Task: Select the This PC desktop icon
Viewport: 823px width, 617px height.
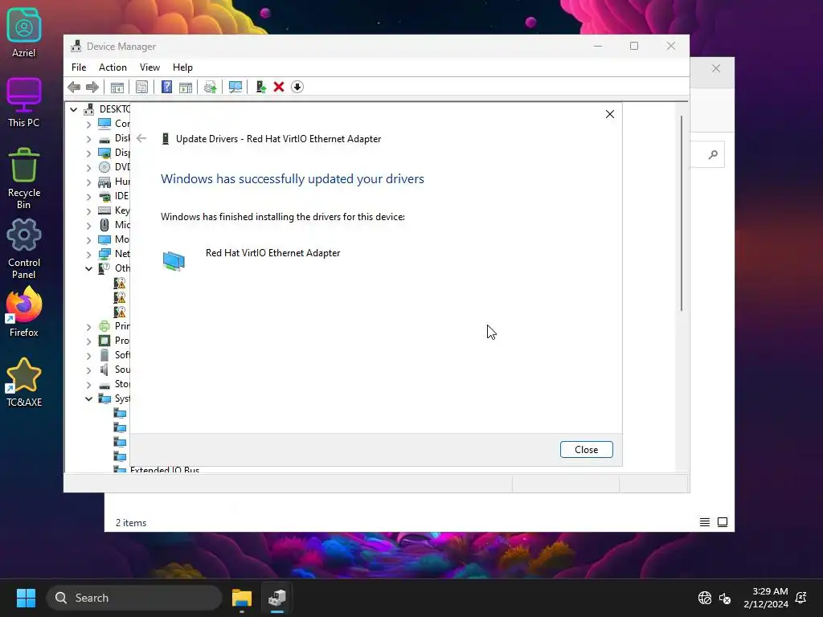Action: pos(24,103)
